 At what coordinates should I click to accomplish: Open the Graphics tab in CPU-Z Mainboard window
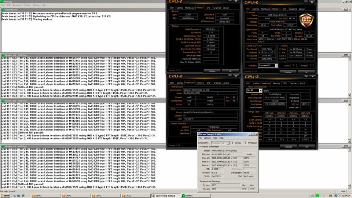pos(217,83)
